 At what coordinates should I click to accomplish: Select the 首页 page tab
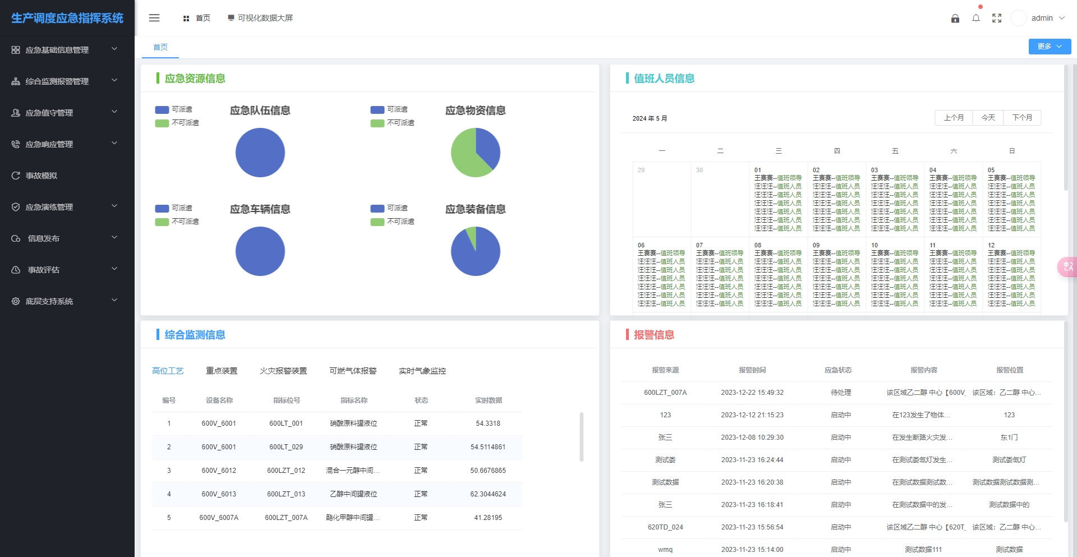(x=160, y=47)
